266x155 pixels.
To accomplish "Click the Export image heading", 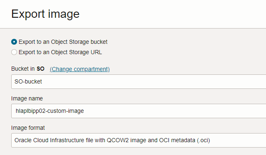I will (45, 14).
